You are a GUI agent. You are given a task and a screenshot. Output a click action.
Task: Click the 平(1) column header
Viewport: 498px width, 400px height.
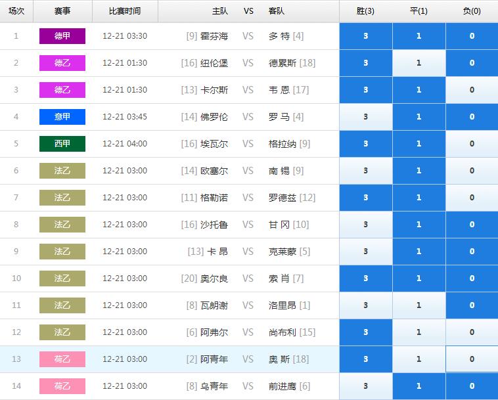pyautogui.click(x=419, y=11)
